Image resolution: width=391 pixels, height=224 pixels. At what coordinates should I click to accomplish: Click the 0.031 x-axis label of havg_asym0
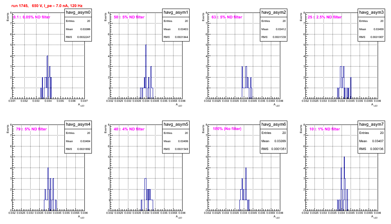pyautogui.click(x=12, y=101)
